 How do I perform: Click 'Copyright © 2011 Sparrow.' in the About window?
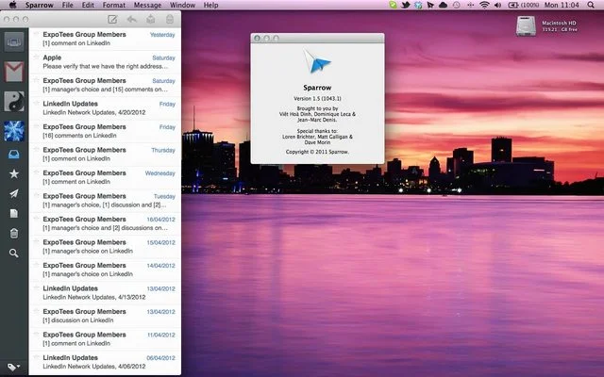(317, 152)
